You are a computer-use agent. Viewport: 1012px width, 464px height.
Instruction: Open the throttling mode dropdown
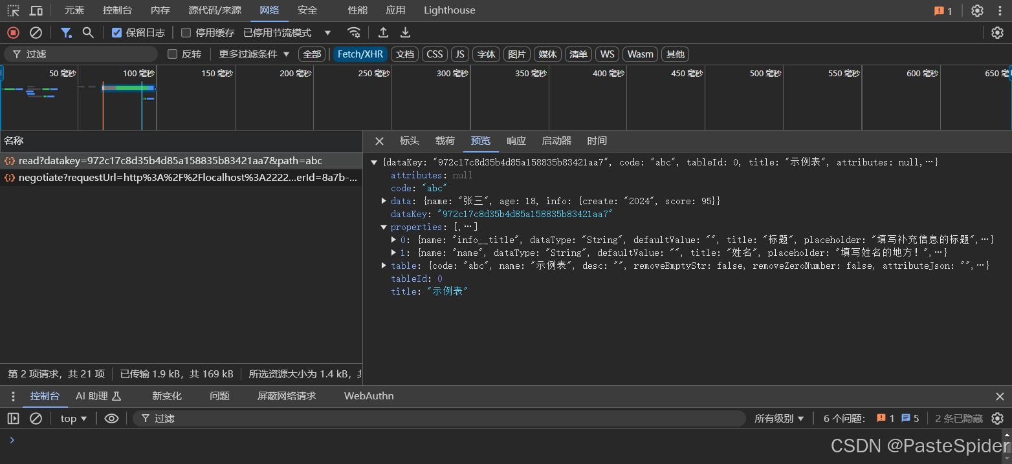coord(287,32)
